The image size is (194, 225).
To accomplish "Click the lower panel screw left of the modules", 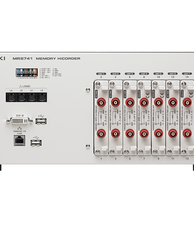I will coord(88,146).
